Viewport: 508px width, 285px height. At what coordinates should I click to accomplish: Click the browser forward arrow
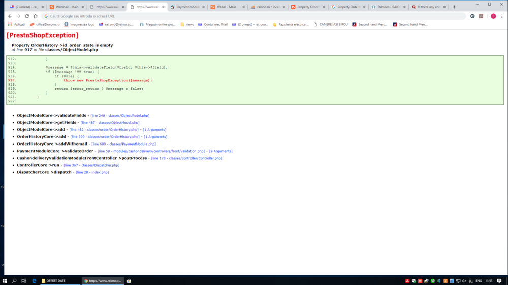click(18, 16)
